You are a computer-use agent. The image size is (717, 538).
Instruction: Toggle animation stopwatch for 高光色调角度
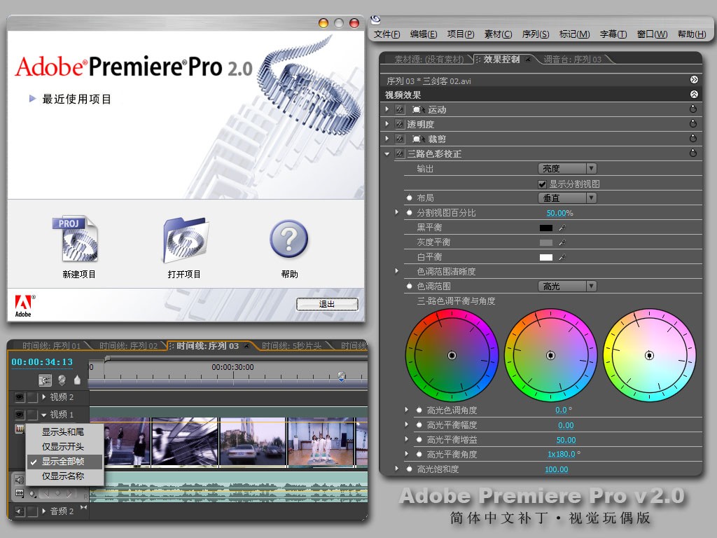[419, 411]
